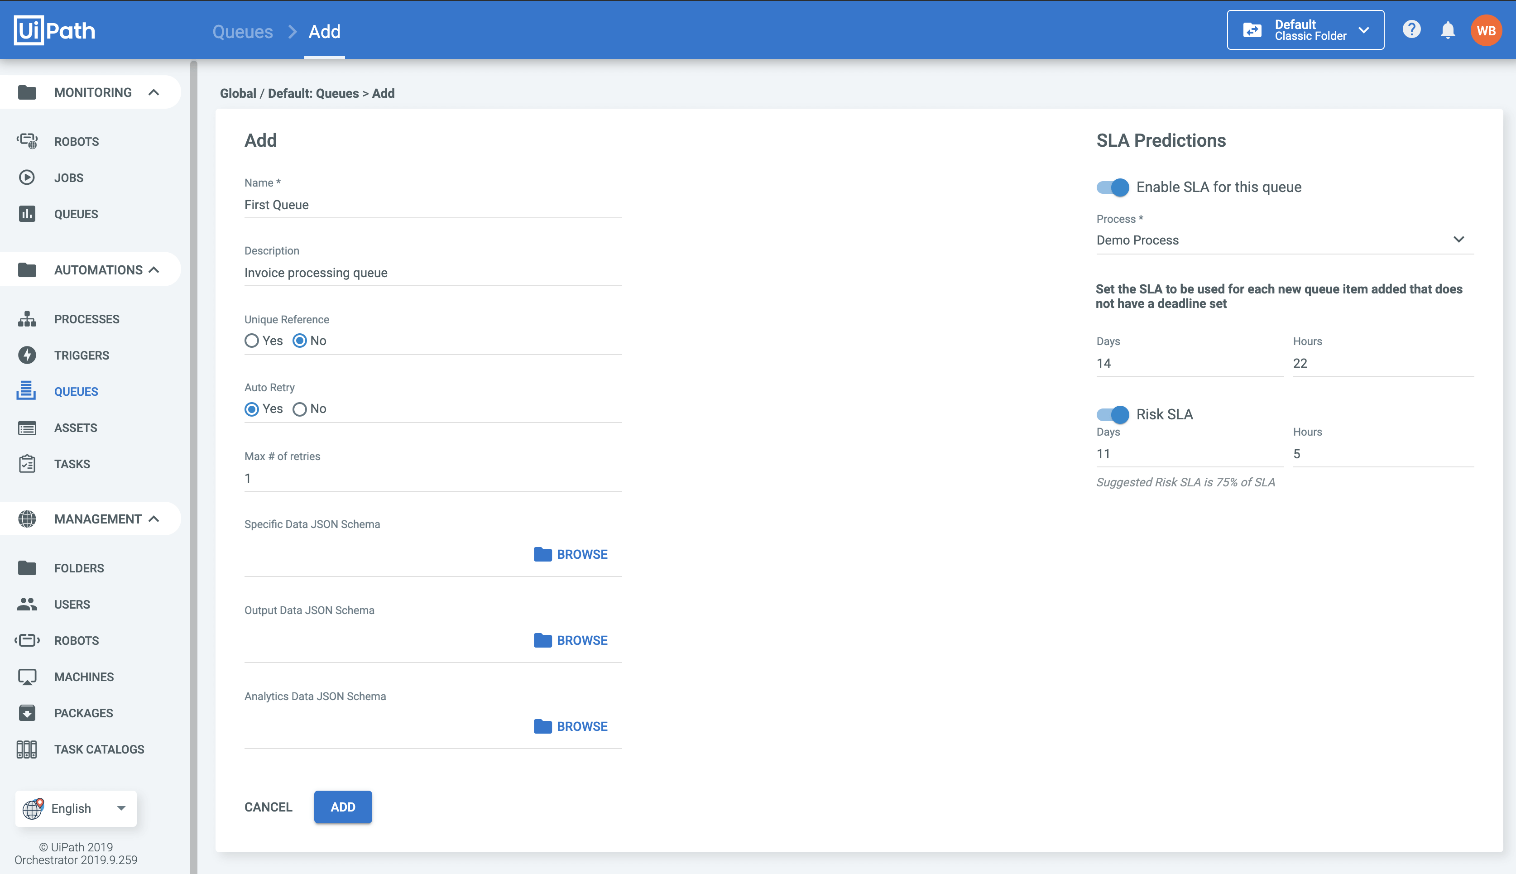Viewport: 1516px width, 874px height.
Task: Open the English language dropdown arrow
Action: (121, 808)
